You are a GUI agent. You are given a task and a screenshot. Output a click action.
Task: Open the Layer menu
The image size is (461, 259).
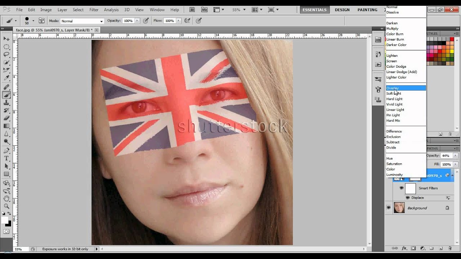62,10
